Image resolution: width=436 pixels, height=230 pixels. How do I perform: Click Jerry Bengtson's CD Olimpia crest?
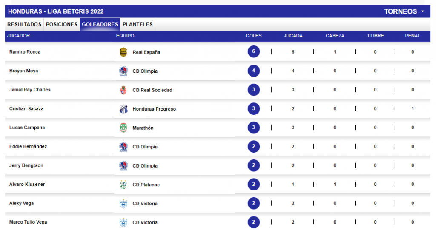(x=123, y=165)
